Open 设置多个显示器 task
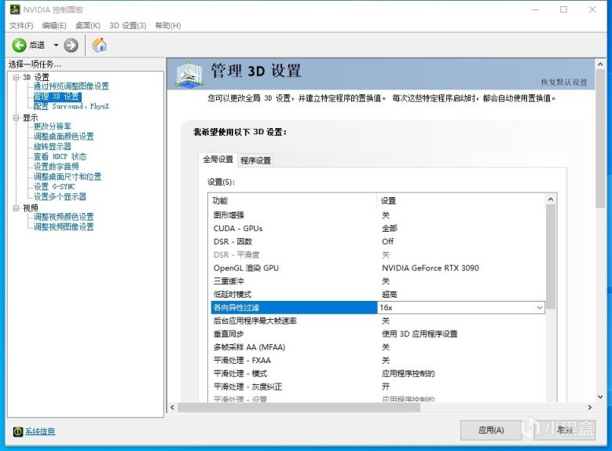 60,196
